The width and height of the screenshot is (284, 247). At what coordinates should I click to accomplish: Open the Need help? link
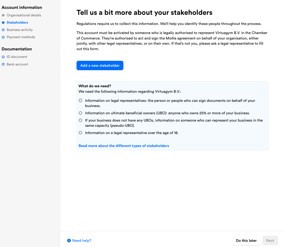(82, 241)
